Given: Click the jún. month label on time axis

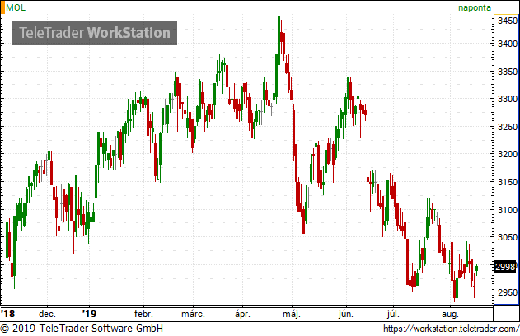Looking at the screenshot, I should (x=346, y=314).
